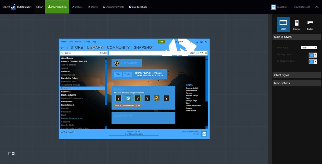
Task: Click the first friend avatar
Action: click(x=119, y=98)
